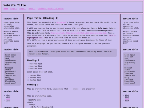Click the "<h1>My First Heading</h1>" code line
Viewport: 144px width, 108px height.
(42, 107)
